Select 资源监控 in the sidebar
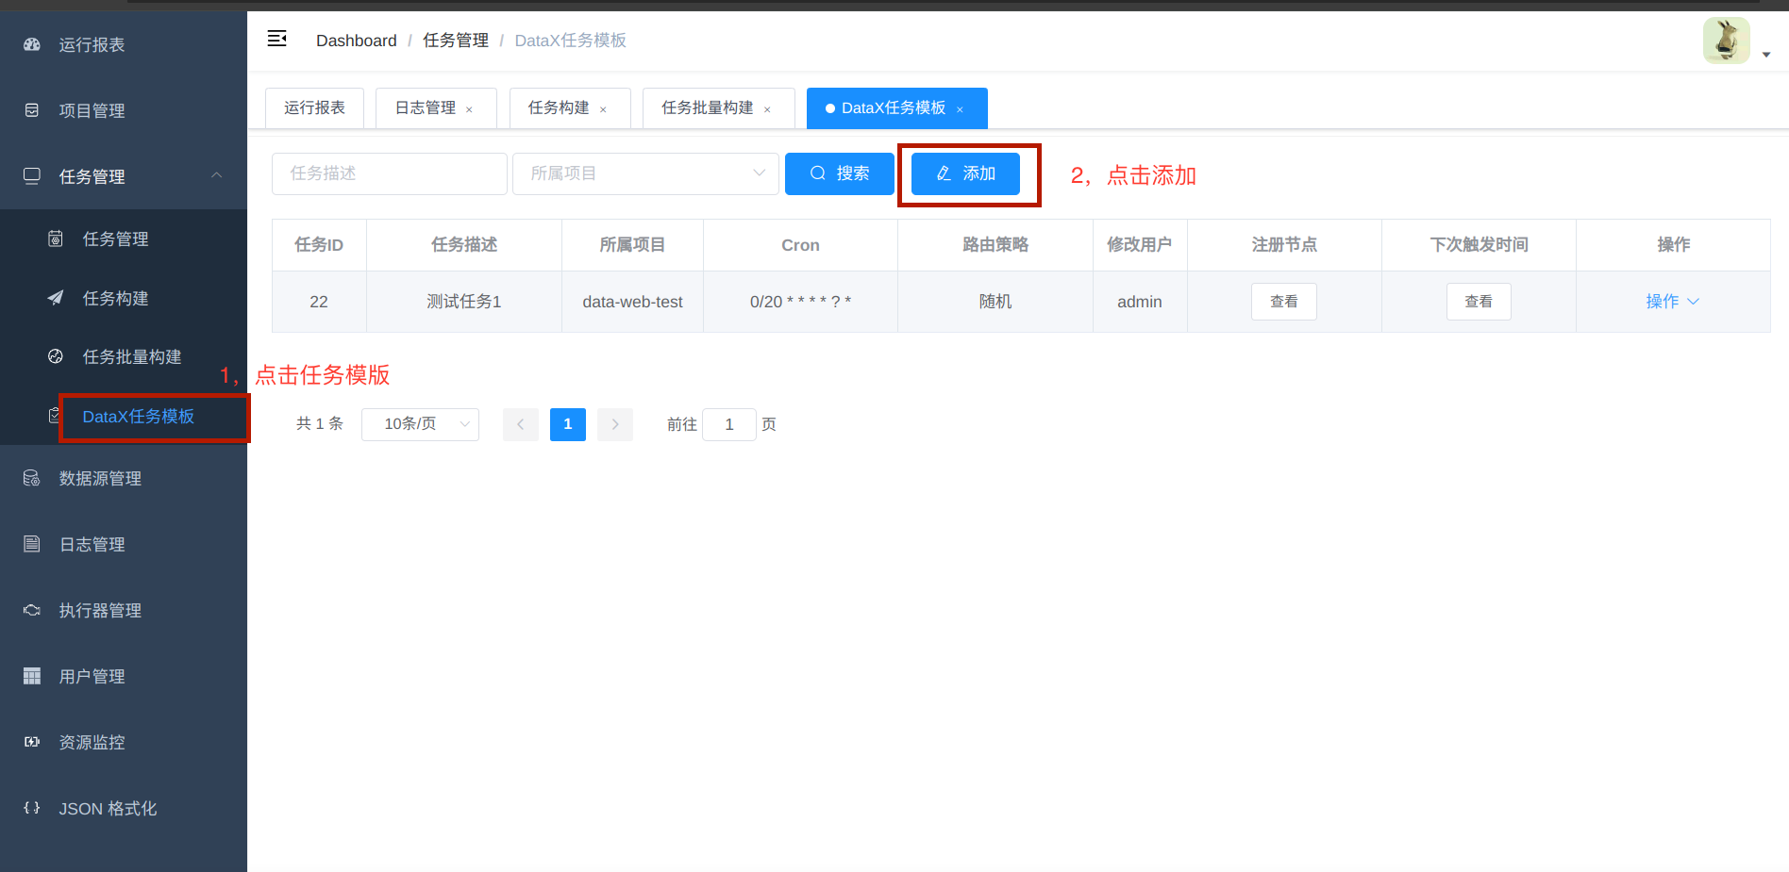The image size is (1789, 872). [x=92, y=742]
